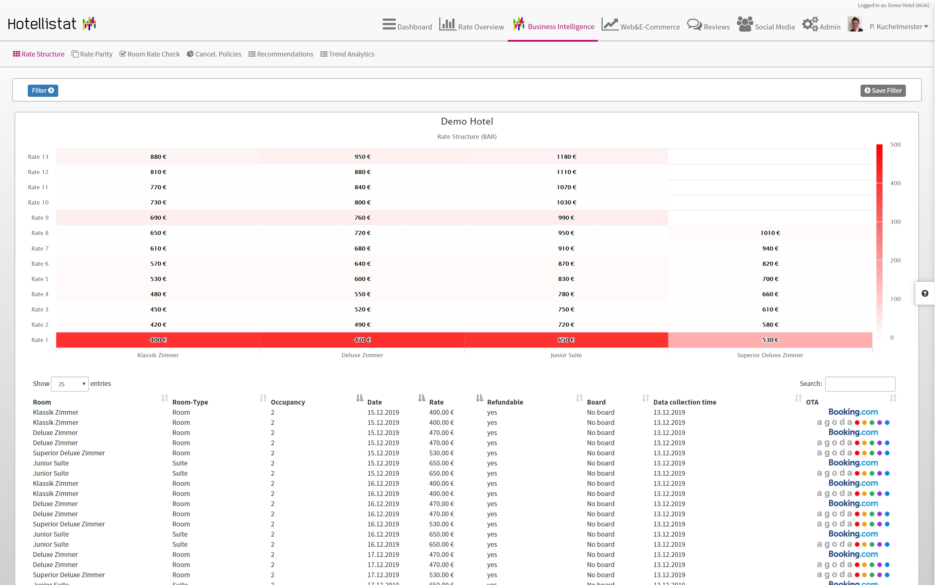Click the Rate Overview bar chart icon
The width and height of the screenshot is (935, 585).
pos(447,24)
